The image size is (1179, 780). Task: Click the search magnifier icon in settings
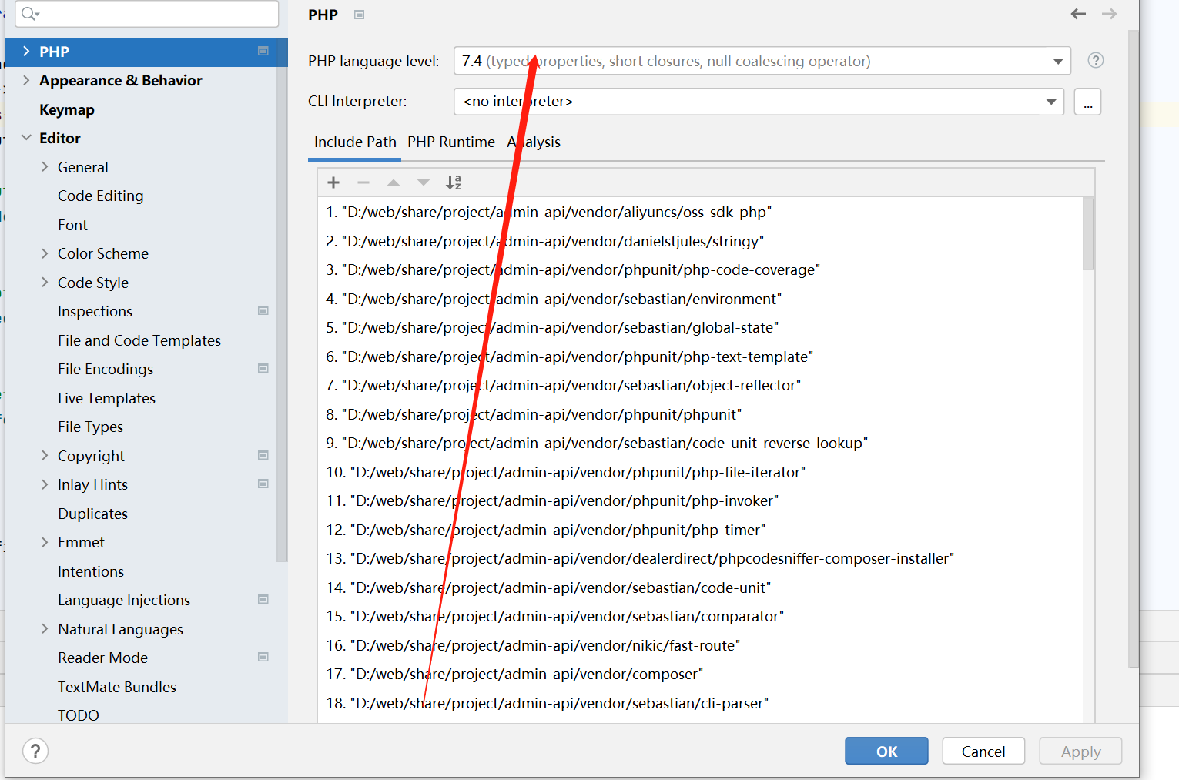pyautogui.click(x=29, y=14)
